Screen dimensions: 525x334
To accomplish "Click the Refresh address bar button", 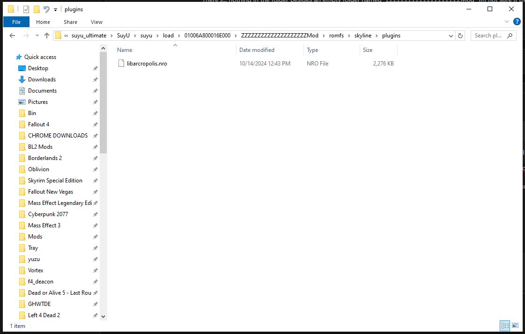I will (x=460, y=36).
